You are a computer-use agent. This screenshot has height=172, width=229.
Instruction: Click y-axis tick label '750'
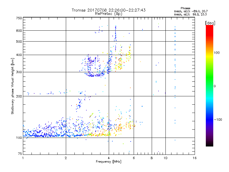tap(19, 18)
